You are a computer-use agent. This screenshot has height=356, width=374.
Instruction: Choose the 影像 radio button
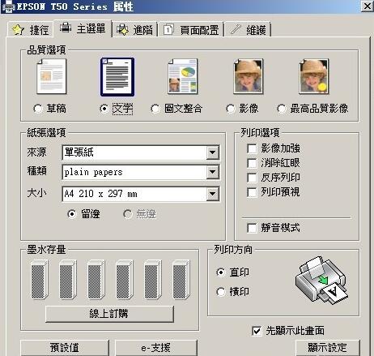click(x=231, y=109)
